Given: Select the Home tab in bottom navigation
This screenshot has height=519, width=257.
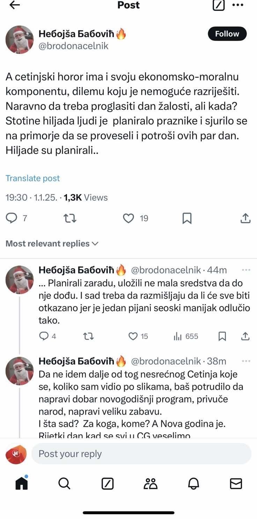Looking at the screenshot, I should (x=22, y=484).
